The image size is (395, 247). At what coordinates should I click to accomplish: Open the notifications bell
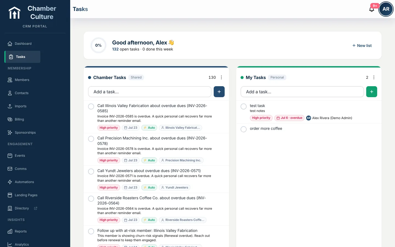click(x=372, y=9)
